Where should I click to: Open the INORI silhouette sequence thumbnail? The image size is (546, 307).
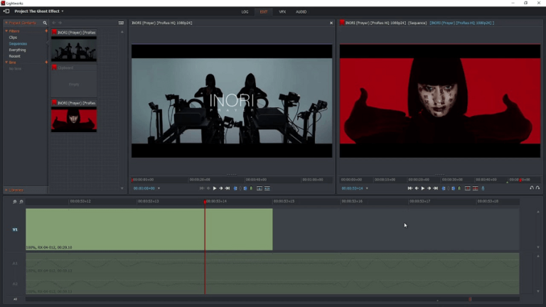point(74,49)
